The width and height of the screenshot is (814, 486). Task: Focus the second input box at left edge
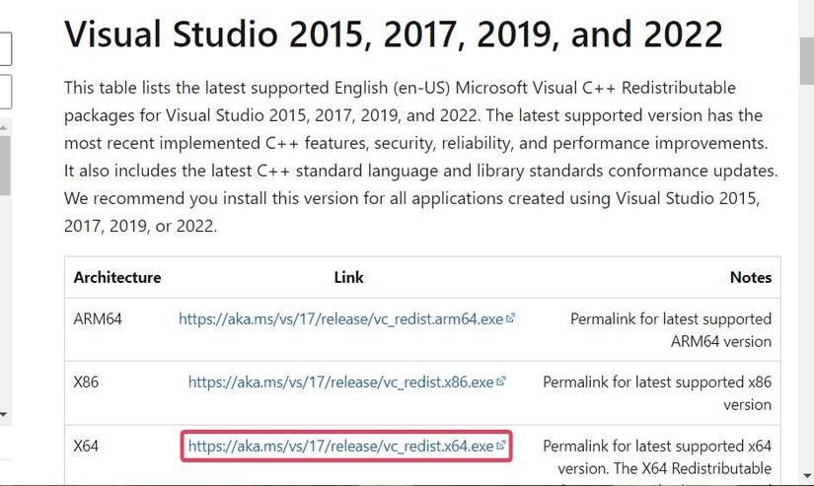(x=5, y=92)
